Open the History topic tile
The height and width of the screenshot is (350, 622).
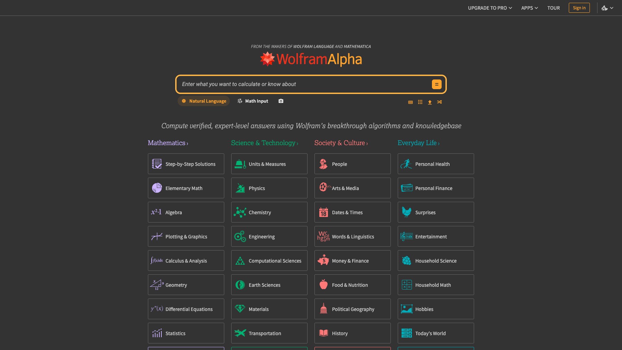click(352, 333)
